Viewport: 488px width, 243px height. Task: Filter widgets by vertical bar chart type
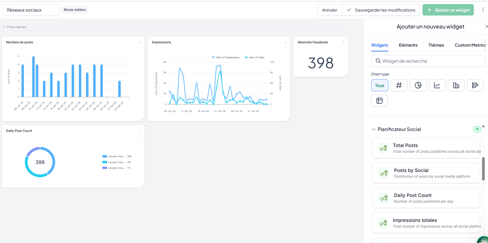pyautogui.click(x=456, y=85)
